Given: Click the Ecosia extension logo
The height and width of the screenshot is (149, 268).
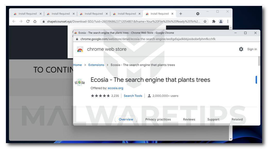Looking at the screenshot, I should tap(80, 82).
